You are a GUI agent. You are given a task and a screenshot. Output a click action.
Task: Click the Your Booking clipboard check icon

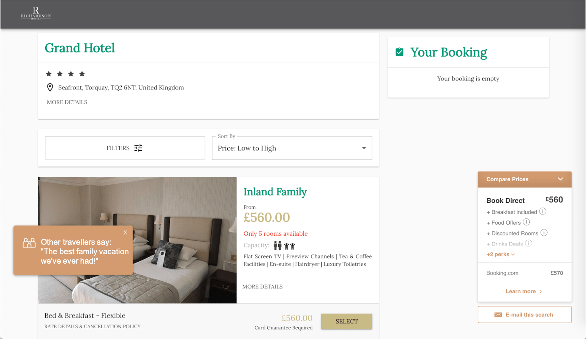click(x=399, y=52)
